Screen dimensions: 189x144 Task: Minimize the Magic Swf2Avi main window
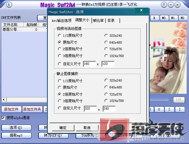pos(171,5)
